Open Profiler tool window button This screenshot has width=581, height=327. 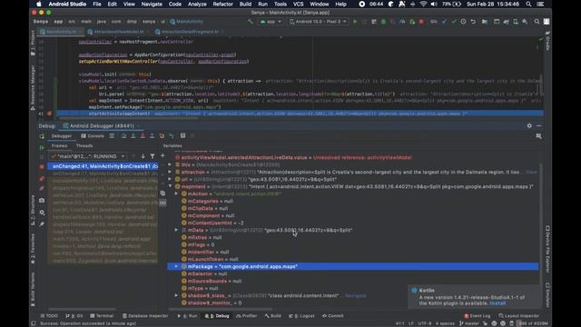point(247,316)
